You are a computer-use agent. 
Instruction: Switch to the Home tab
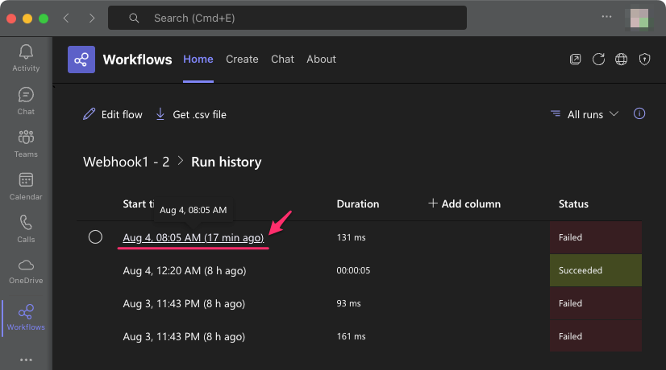coord(198,60)
